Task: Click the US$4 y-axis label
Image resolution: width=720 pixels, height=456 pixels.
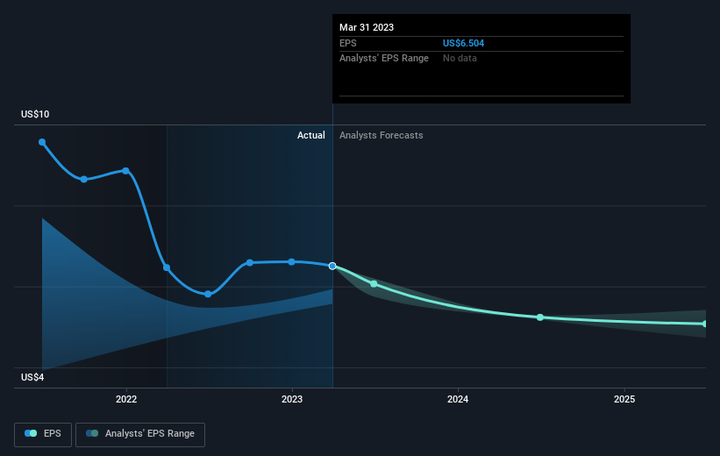Action: [32, 377]
